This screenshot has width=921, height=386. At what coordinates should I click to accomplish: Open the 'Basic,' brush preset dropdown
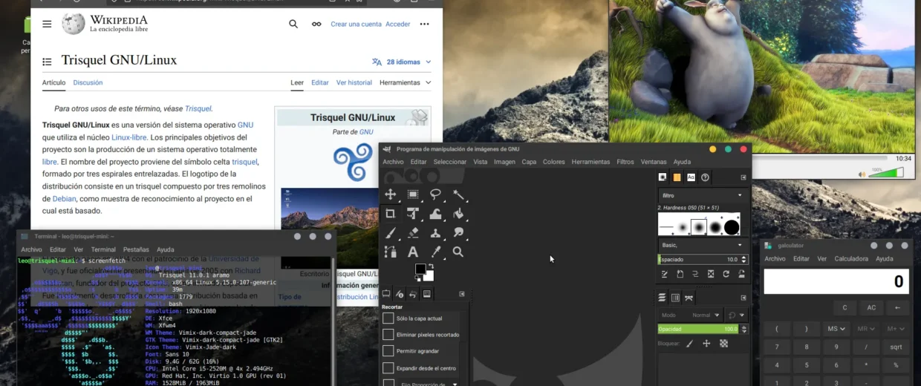pyautogui.click(x=702, y=245)
